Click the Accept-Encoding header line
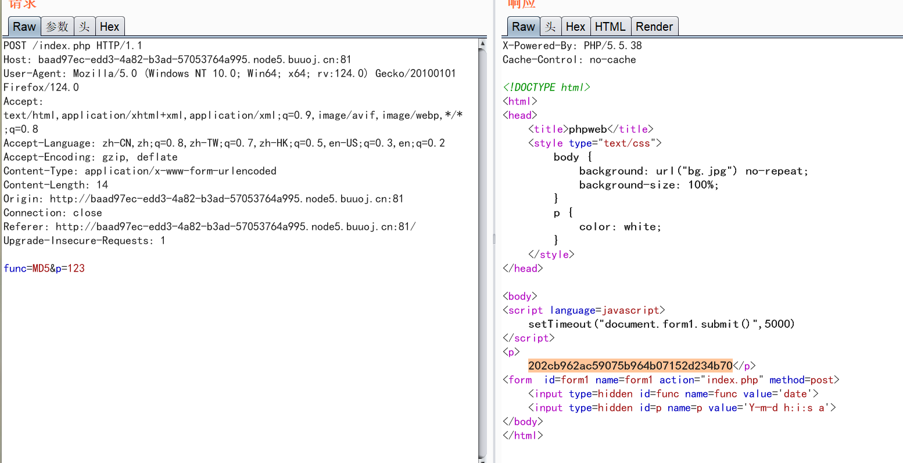The width and height of the screenshot is (903, 463). pyautogui.click(x=91, y=157)
